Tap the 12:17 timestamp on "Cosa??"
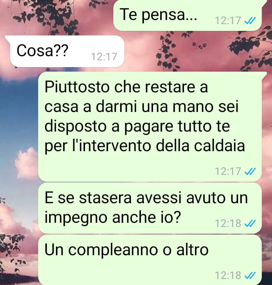This screenshot has height=285, width=272. 104,57
